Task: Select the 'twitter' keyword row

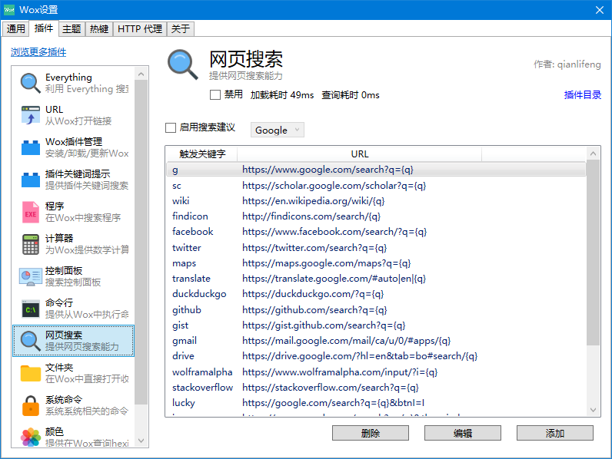Action: pos(376,248)
